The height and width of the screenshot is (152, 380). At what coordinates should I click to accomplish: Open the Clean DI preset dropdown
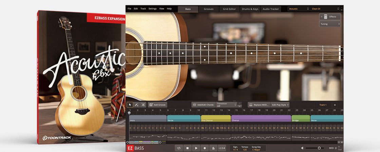325,9
